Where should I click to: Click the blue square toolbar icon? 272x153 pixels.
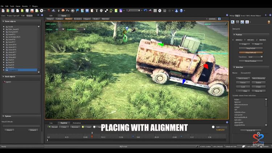pyautogui.click(x=87, y=11)
